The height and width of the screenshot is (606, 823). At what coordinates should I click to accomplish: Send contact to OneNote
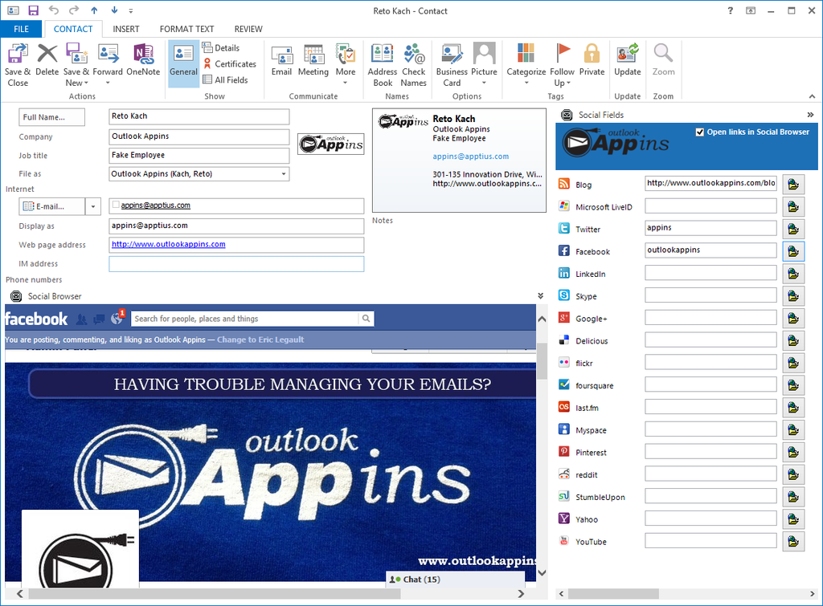(143, 60)
